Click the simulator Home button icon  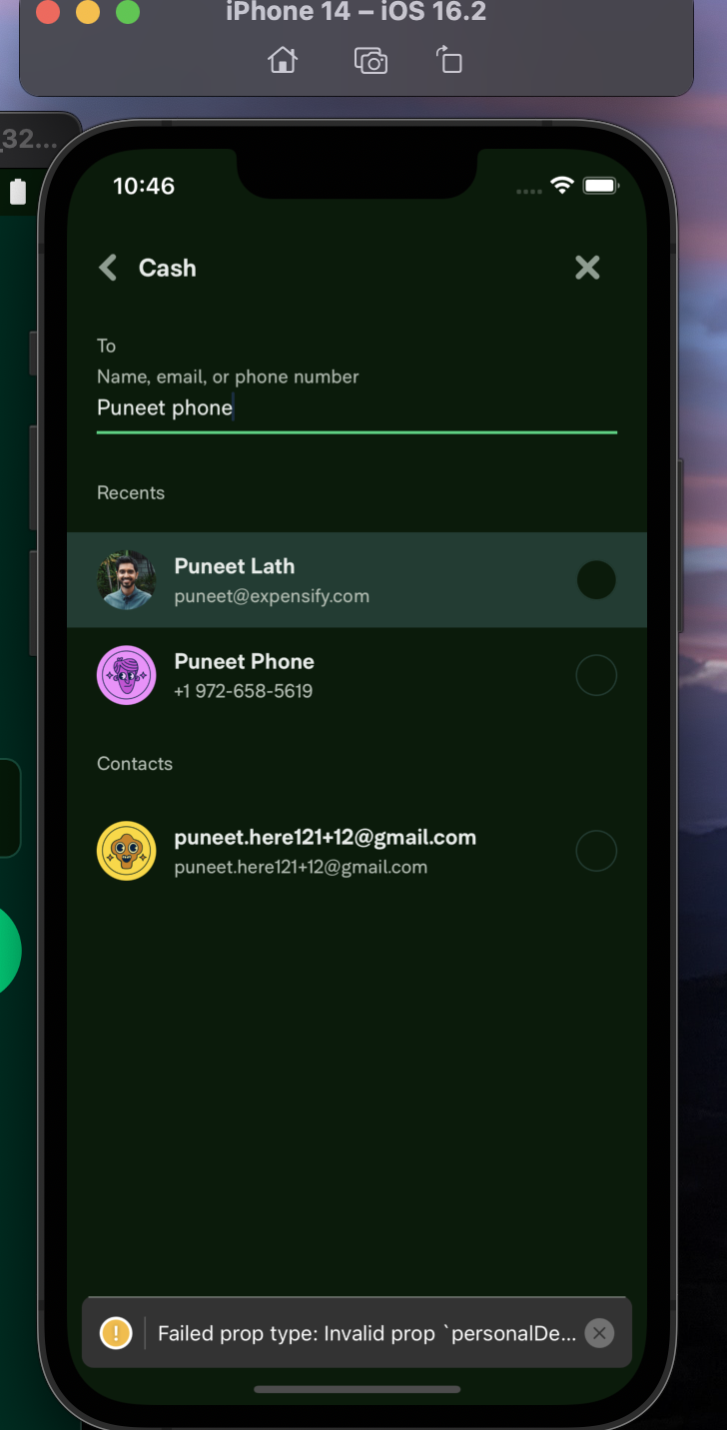[283, 60]
